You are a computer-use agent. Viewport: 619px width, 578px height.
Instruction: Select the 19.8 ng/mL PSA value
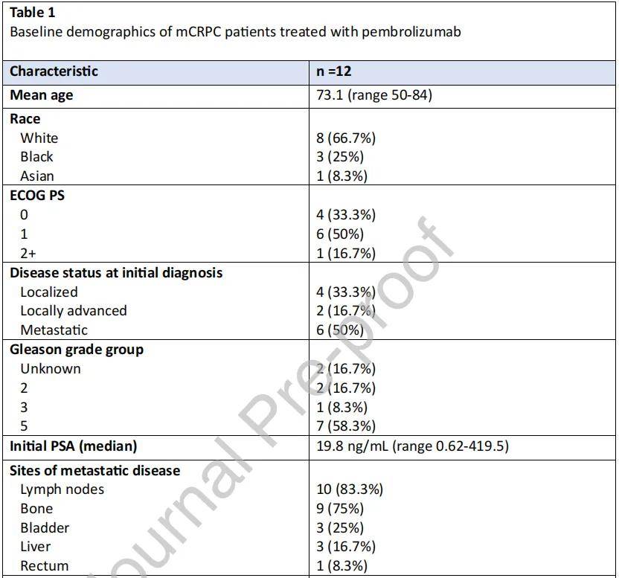click(412, 446)
